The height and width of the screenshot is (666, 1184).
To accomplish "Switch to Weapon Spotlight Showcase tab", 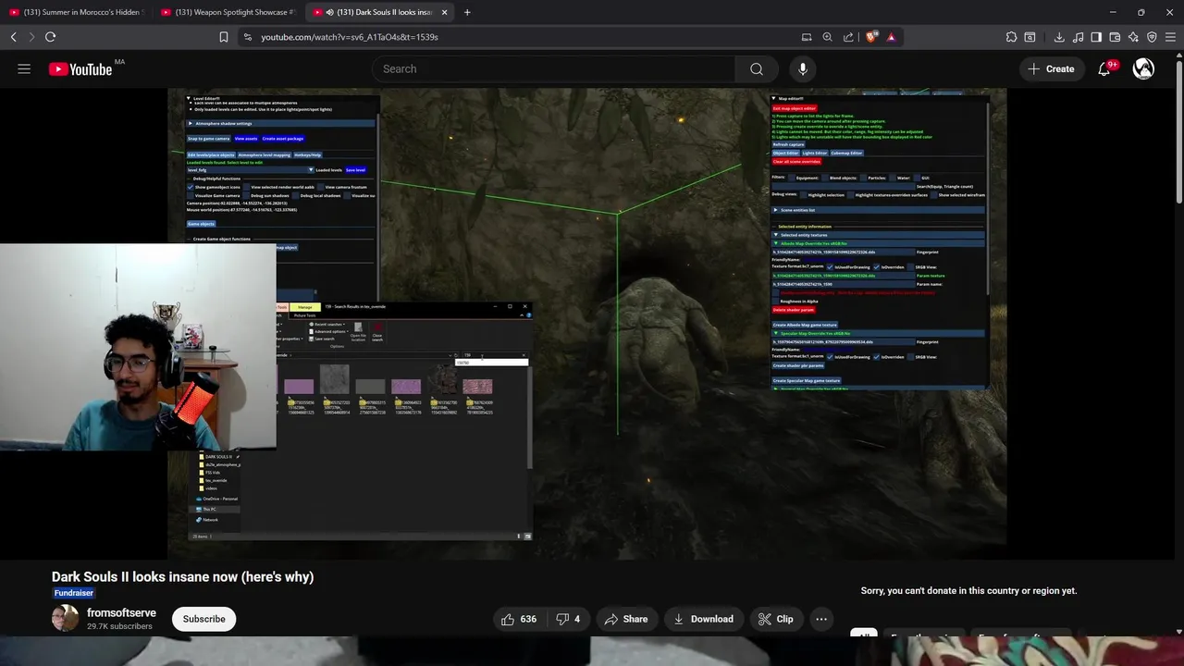I will tap(228, 12).
